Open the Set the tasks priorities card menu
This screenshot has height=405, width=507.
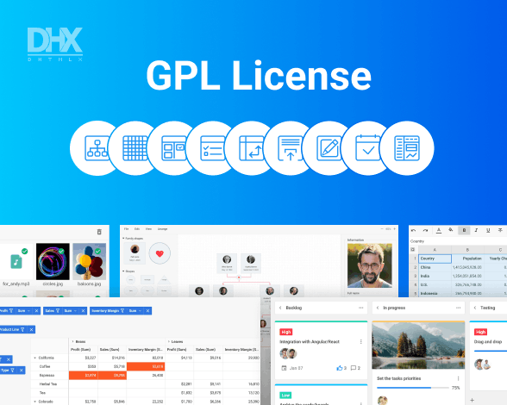458,378
